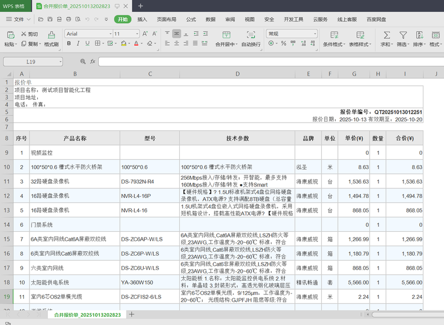This screenshot has width=444, height=325.
Task: Click the increase font size icon
Action: click(145, 34)
